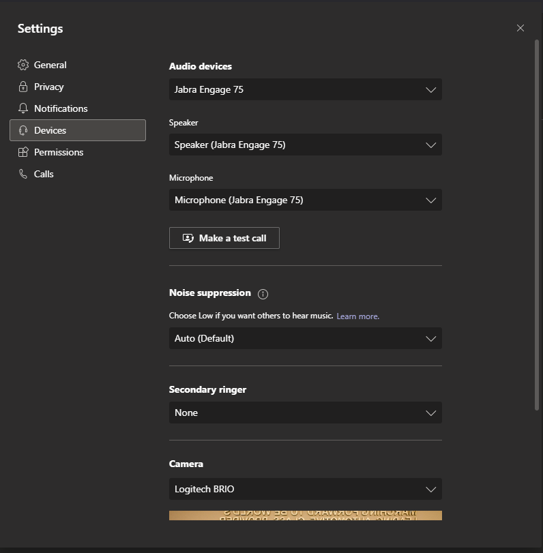Viewport: 543px width, 553px height.
Task: Expand the Camera Logitech BRIO dropdown
Action: 305,489
